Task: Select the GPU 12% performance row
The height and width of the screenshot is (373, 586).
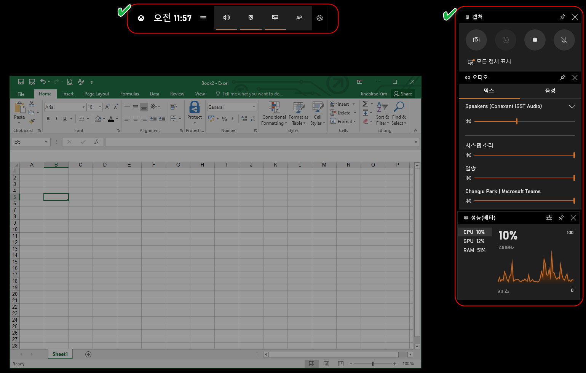Action: (x=474, y=241)
